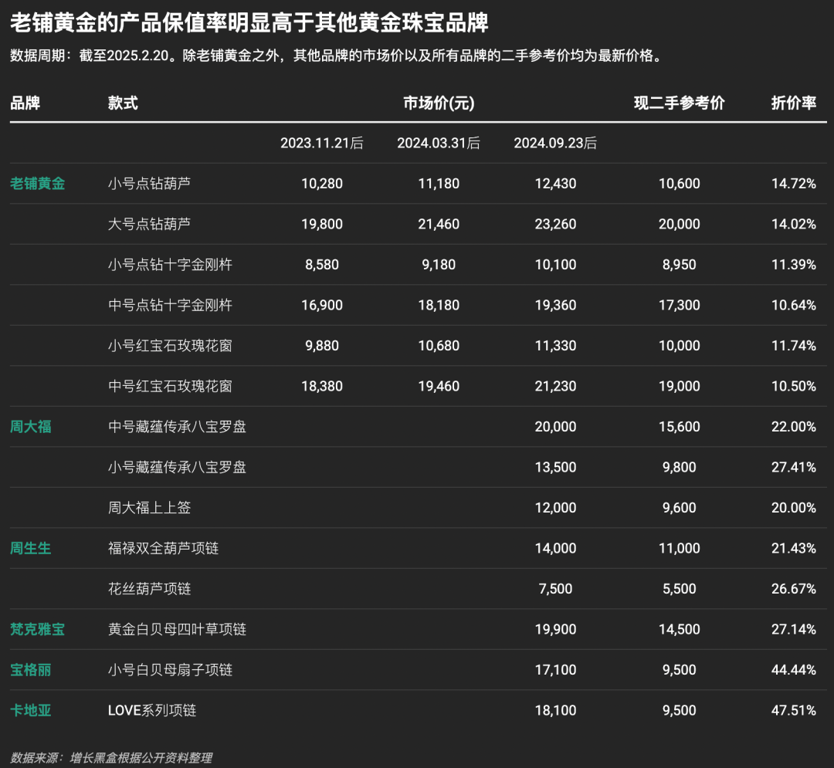Select the 中号红宝石玫瑰花窗 style name
Screen dimensions: 834x768
(x=170, y=386)
